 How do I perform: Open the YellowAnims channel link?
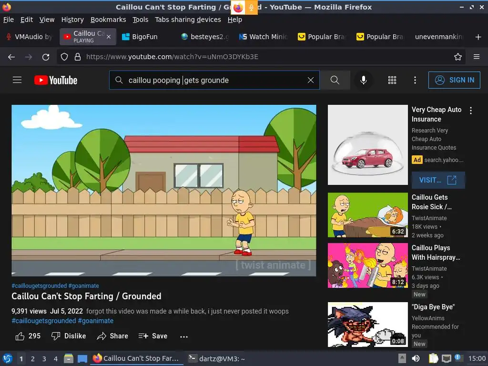tap(428, 318)
